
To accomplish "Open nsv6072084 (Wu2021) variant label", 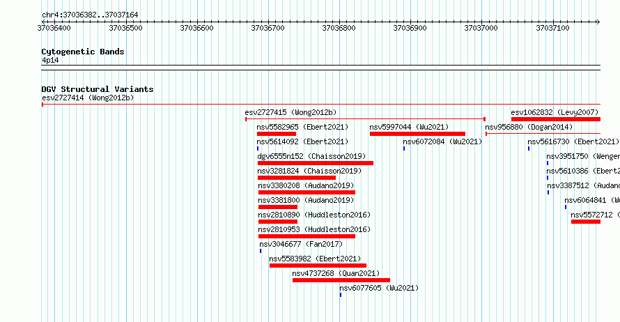I will (442, 141).
